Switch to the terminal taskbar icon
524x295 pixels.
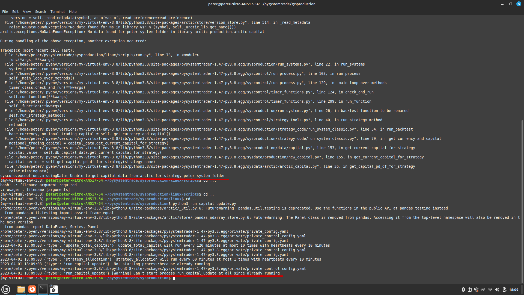43,289
